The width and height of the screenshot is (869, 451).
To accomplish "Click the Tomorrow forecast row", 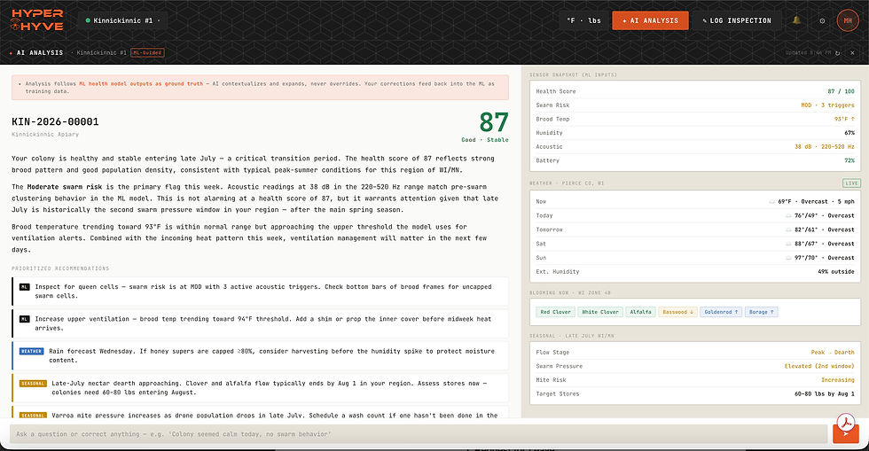I will 695,229.
